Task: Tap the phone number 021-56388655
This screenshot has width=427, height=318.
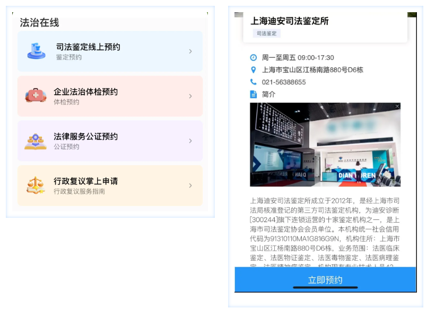Action: point(284,82)
